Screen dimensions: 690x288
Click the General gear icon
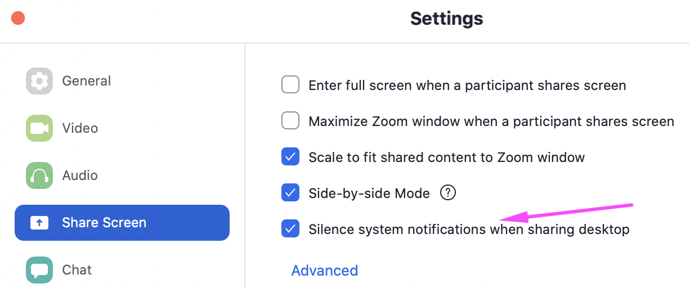[39, 81]
